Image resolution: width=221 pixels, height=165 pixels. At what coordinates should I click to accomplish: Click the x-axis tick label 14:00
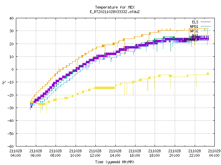click(115, 155)
